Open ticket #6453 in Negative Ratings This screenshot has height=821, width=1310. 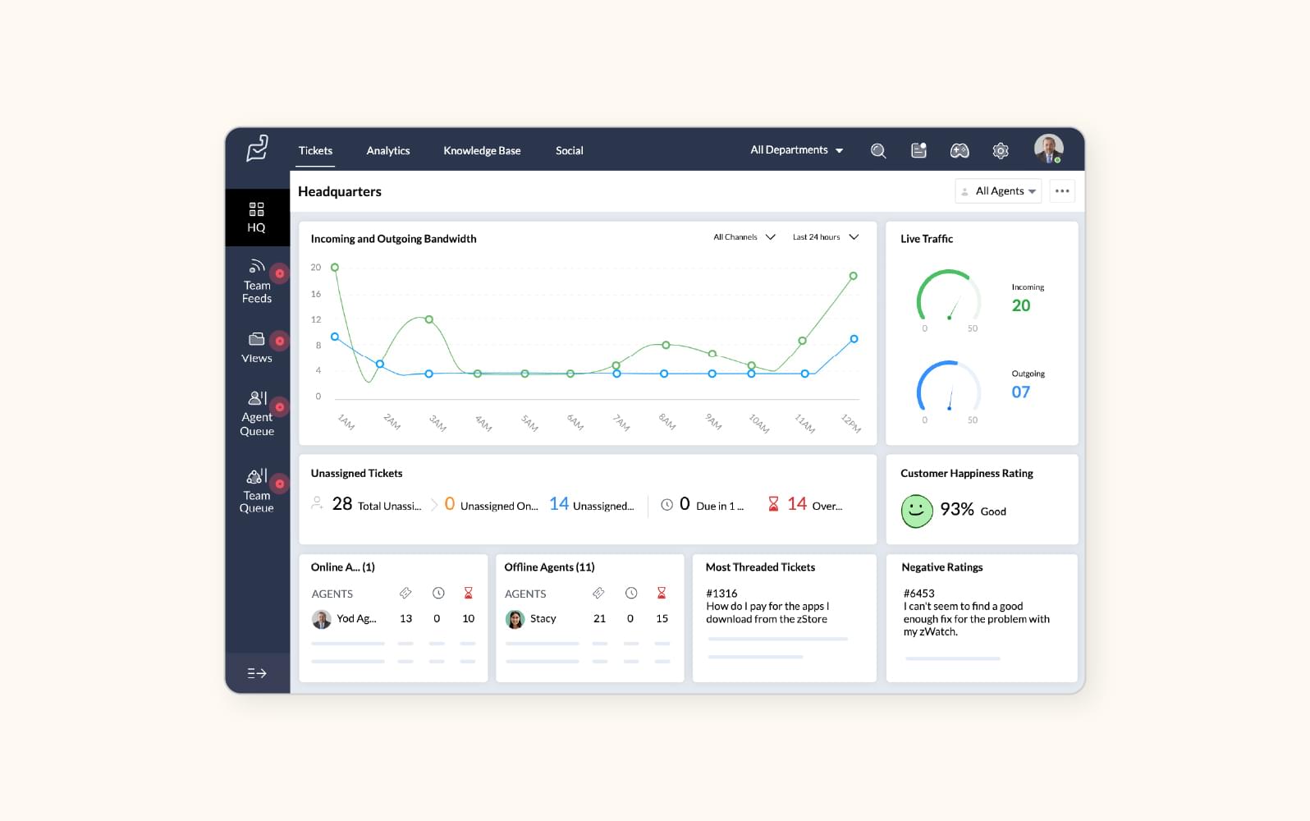click(976, 612)
